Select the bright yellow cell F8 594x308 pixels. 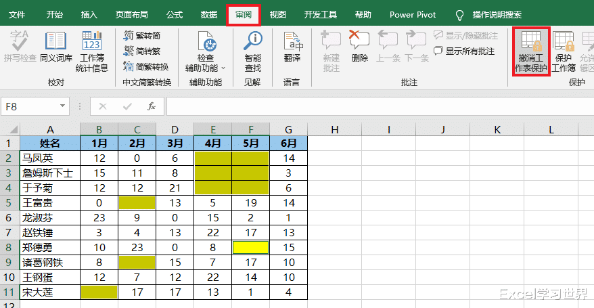251,247
